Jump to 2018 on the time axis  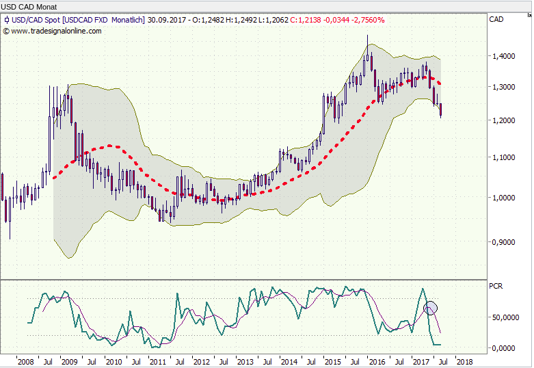pos(464,360)
